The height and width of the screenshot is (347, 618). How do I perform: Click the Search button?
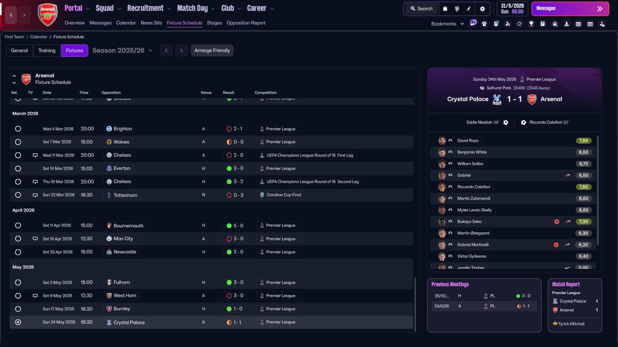pyautogui.click(x=421, y=9)
